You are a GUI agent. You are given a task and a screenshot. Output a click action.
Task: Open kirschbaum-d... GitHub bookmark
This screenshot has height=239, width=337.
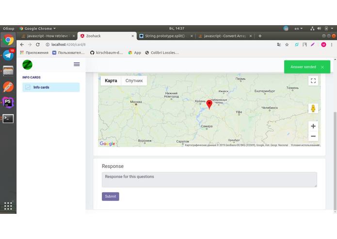pyautogui.click(x=107, y=53)
